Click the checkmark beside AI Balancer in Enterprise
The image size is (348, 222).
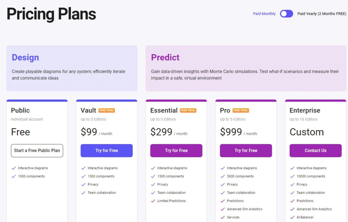pos(293,217)
